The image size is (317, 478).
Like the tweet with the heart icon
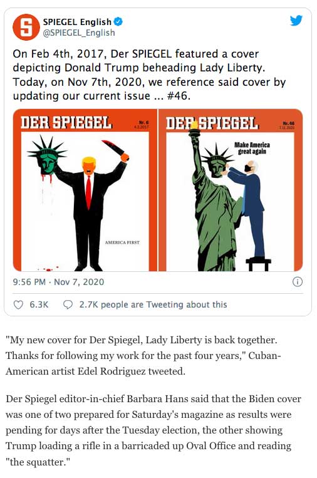(x=19, y=304)
